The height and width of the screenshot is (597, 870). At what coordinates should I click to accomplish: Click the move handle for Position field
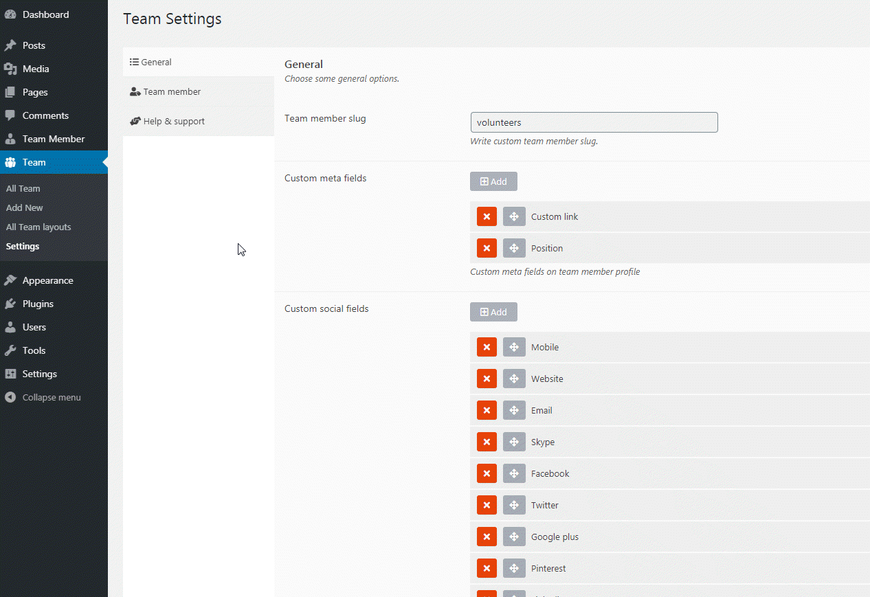click(514, 248)
